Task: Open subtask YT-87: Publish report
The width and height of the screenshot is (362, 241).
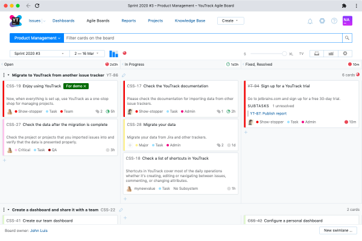Action: point(268,113)
